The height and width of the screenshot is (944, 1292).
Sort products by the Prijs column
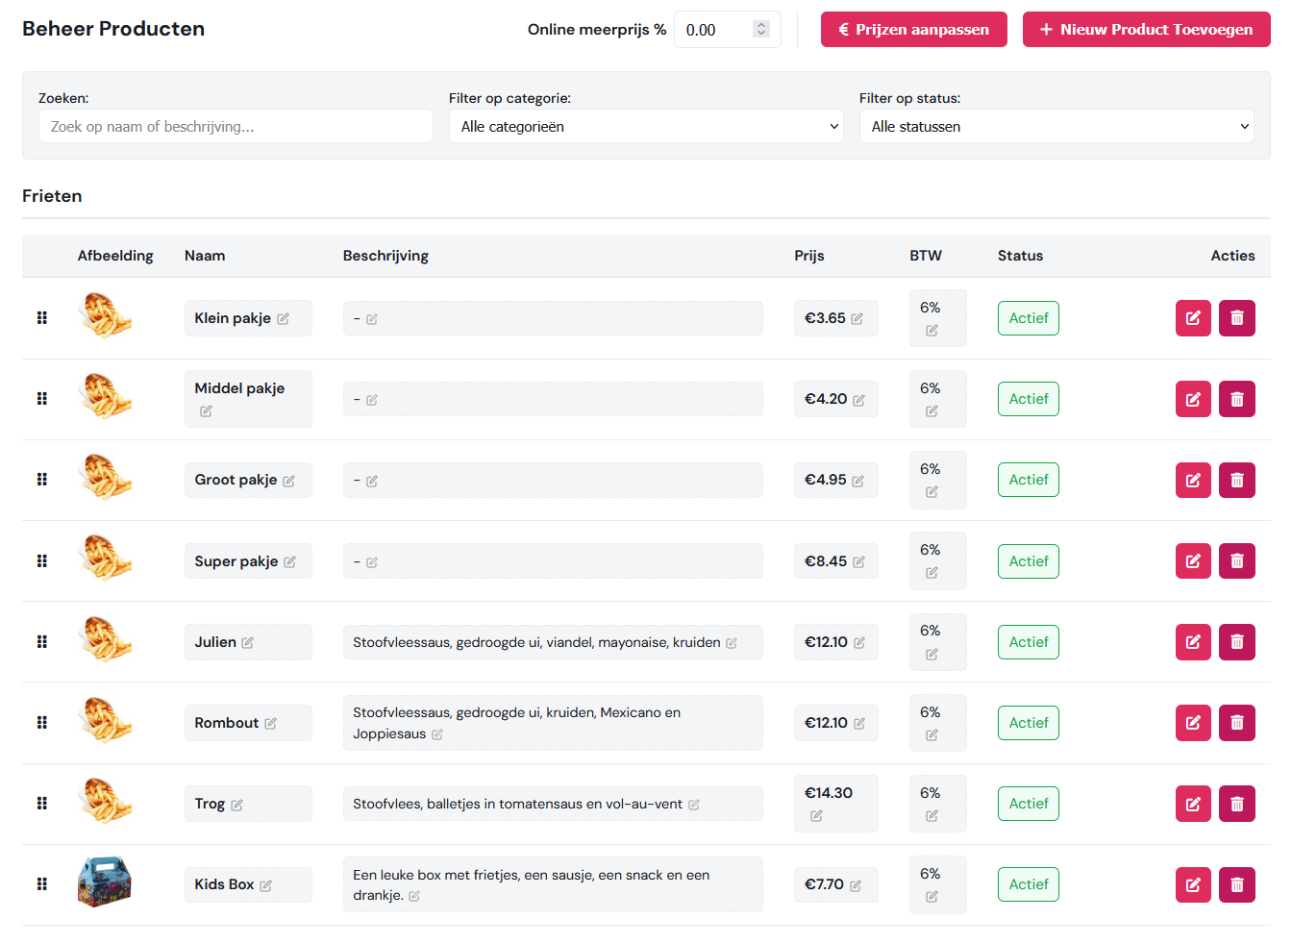coord(808,256)
